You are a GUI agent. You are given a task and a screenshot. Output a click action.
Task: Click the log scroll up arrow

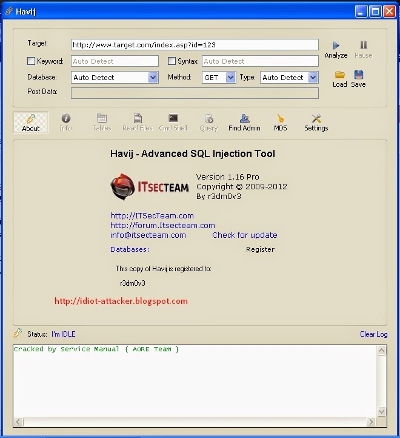click(381, 350)
